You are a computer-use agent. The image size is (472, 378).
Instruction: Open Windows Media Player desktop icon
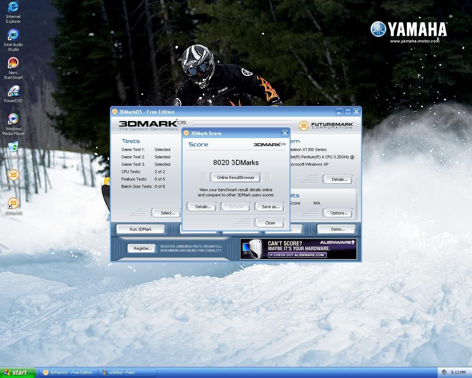tap(13, 120)
